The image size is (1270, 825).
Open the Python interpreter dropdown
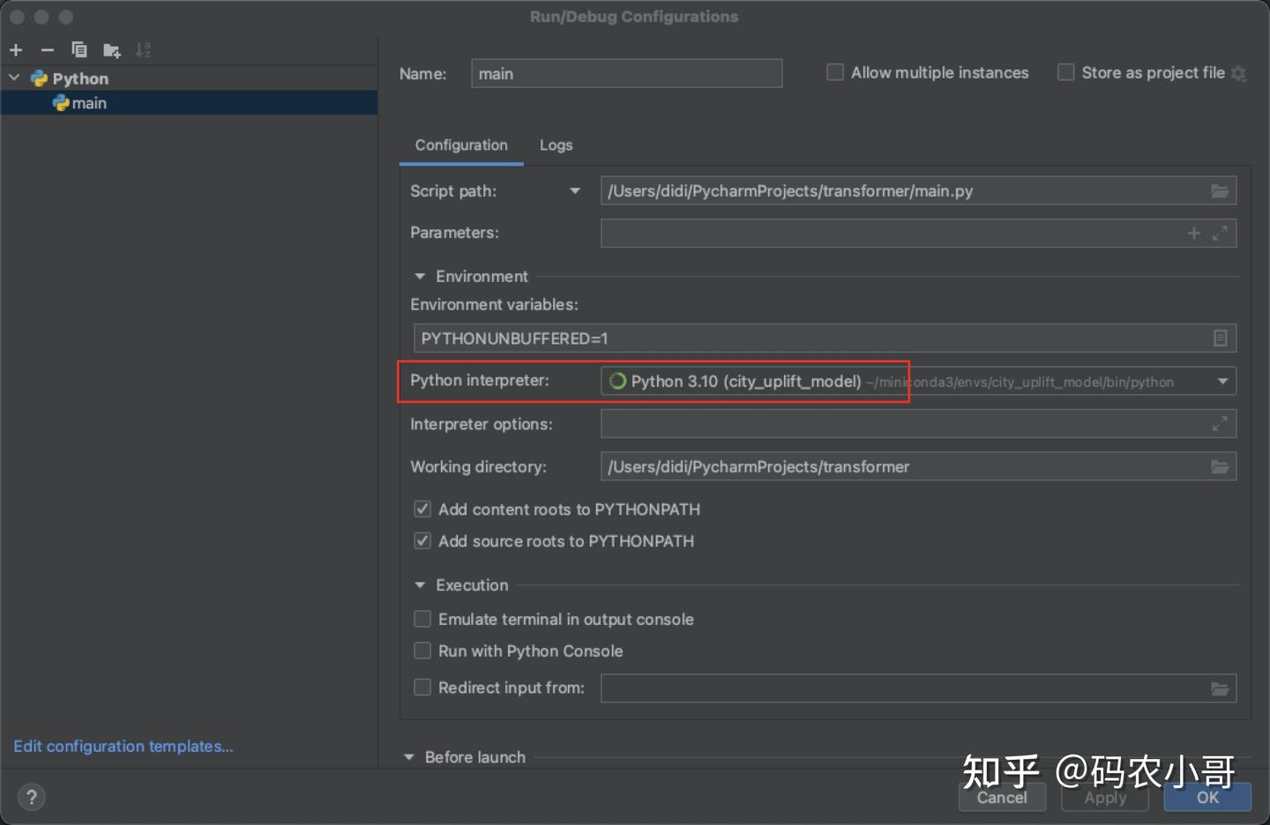point(1222,382)
